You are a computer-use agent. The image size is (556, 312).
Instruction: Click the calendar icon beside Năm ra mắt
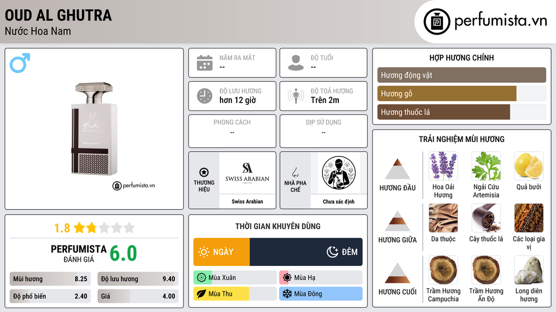pyautogui.click(x=205, y=63)
